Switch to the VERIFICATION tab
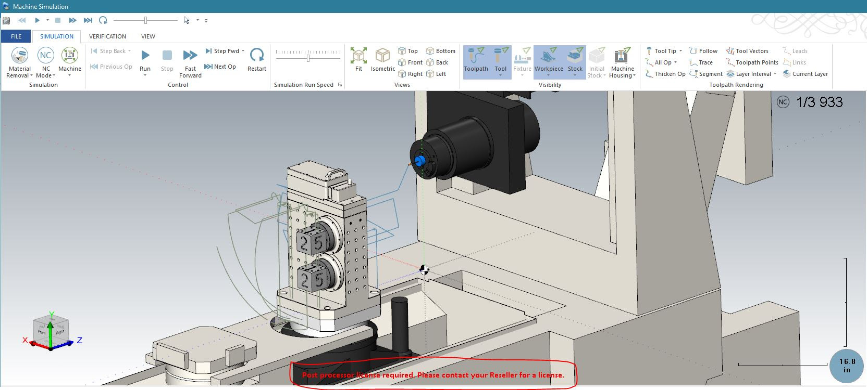 point(107,36)
